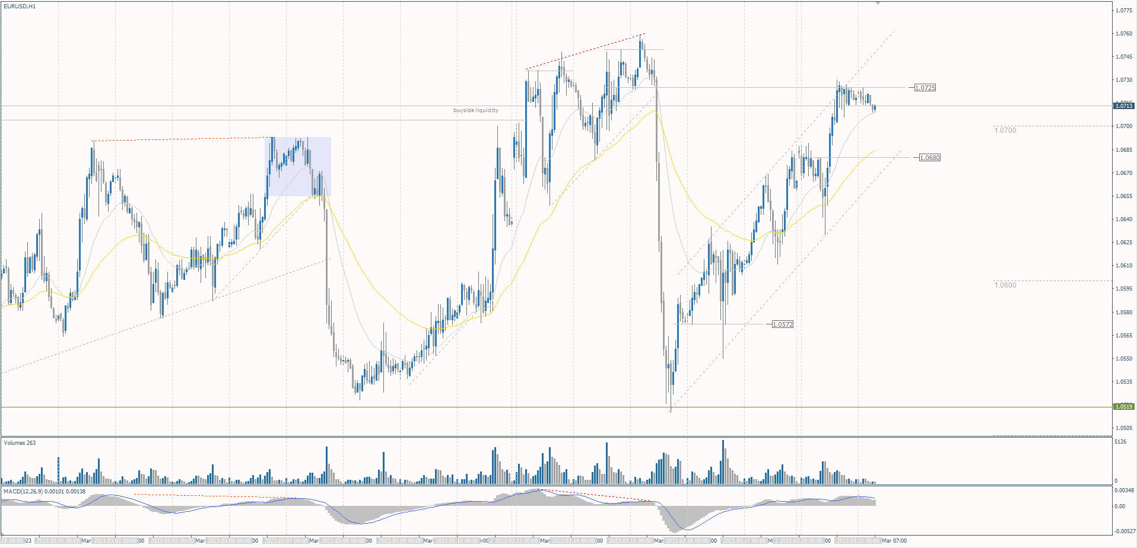Click 1.0640 on the price scale

coord(1123,219)
